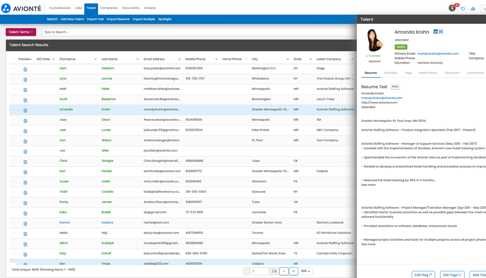Click the refresh icon in top bar
This screenshot has height=278, width=486.
tap(463, 8)
